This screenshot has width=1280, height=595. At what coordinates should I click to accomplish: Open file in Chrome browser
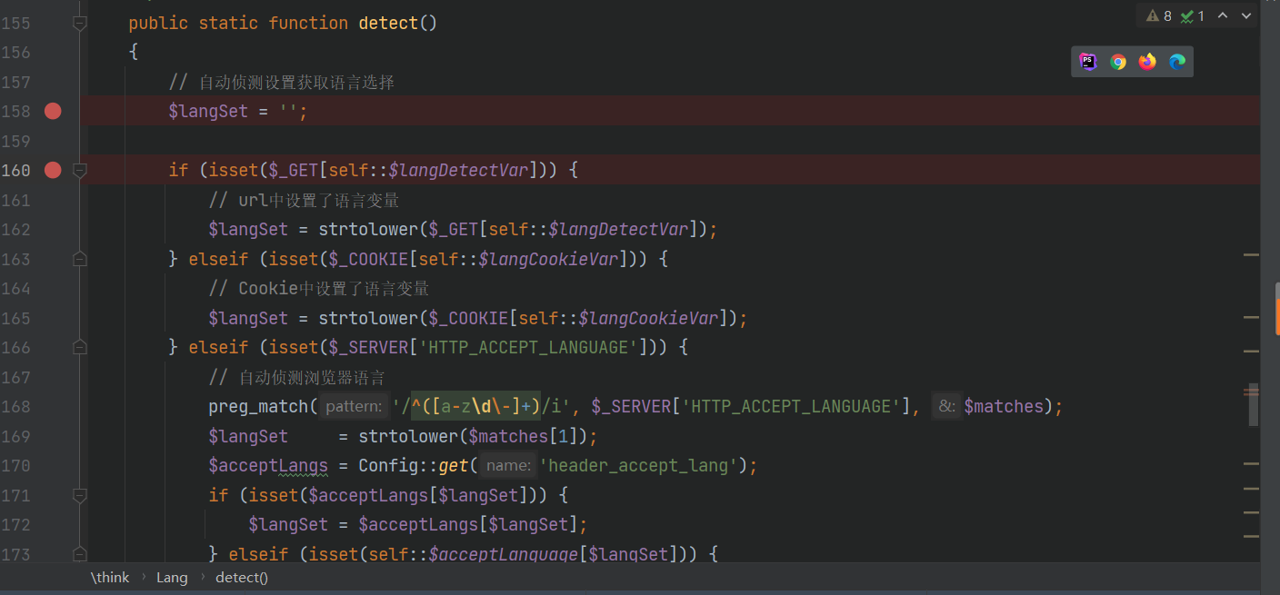1118,62
